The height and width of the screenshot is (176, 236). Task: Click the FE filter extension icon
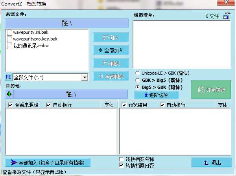[x=8, y=77]
